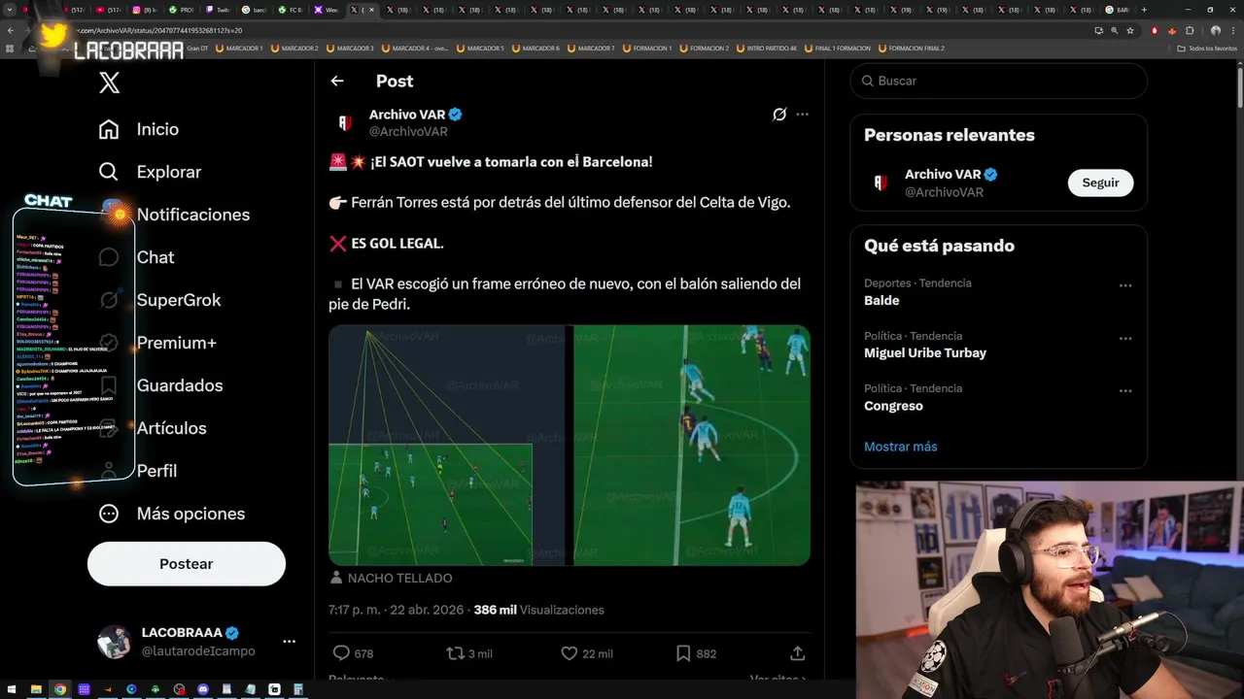Open new browser tab plus button

[x=1144, y=10]
